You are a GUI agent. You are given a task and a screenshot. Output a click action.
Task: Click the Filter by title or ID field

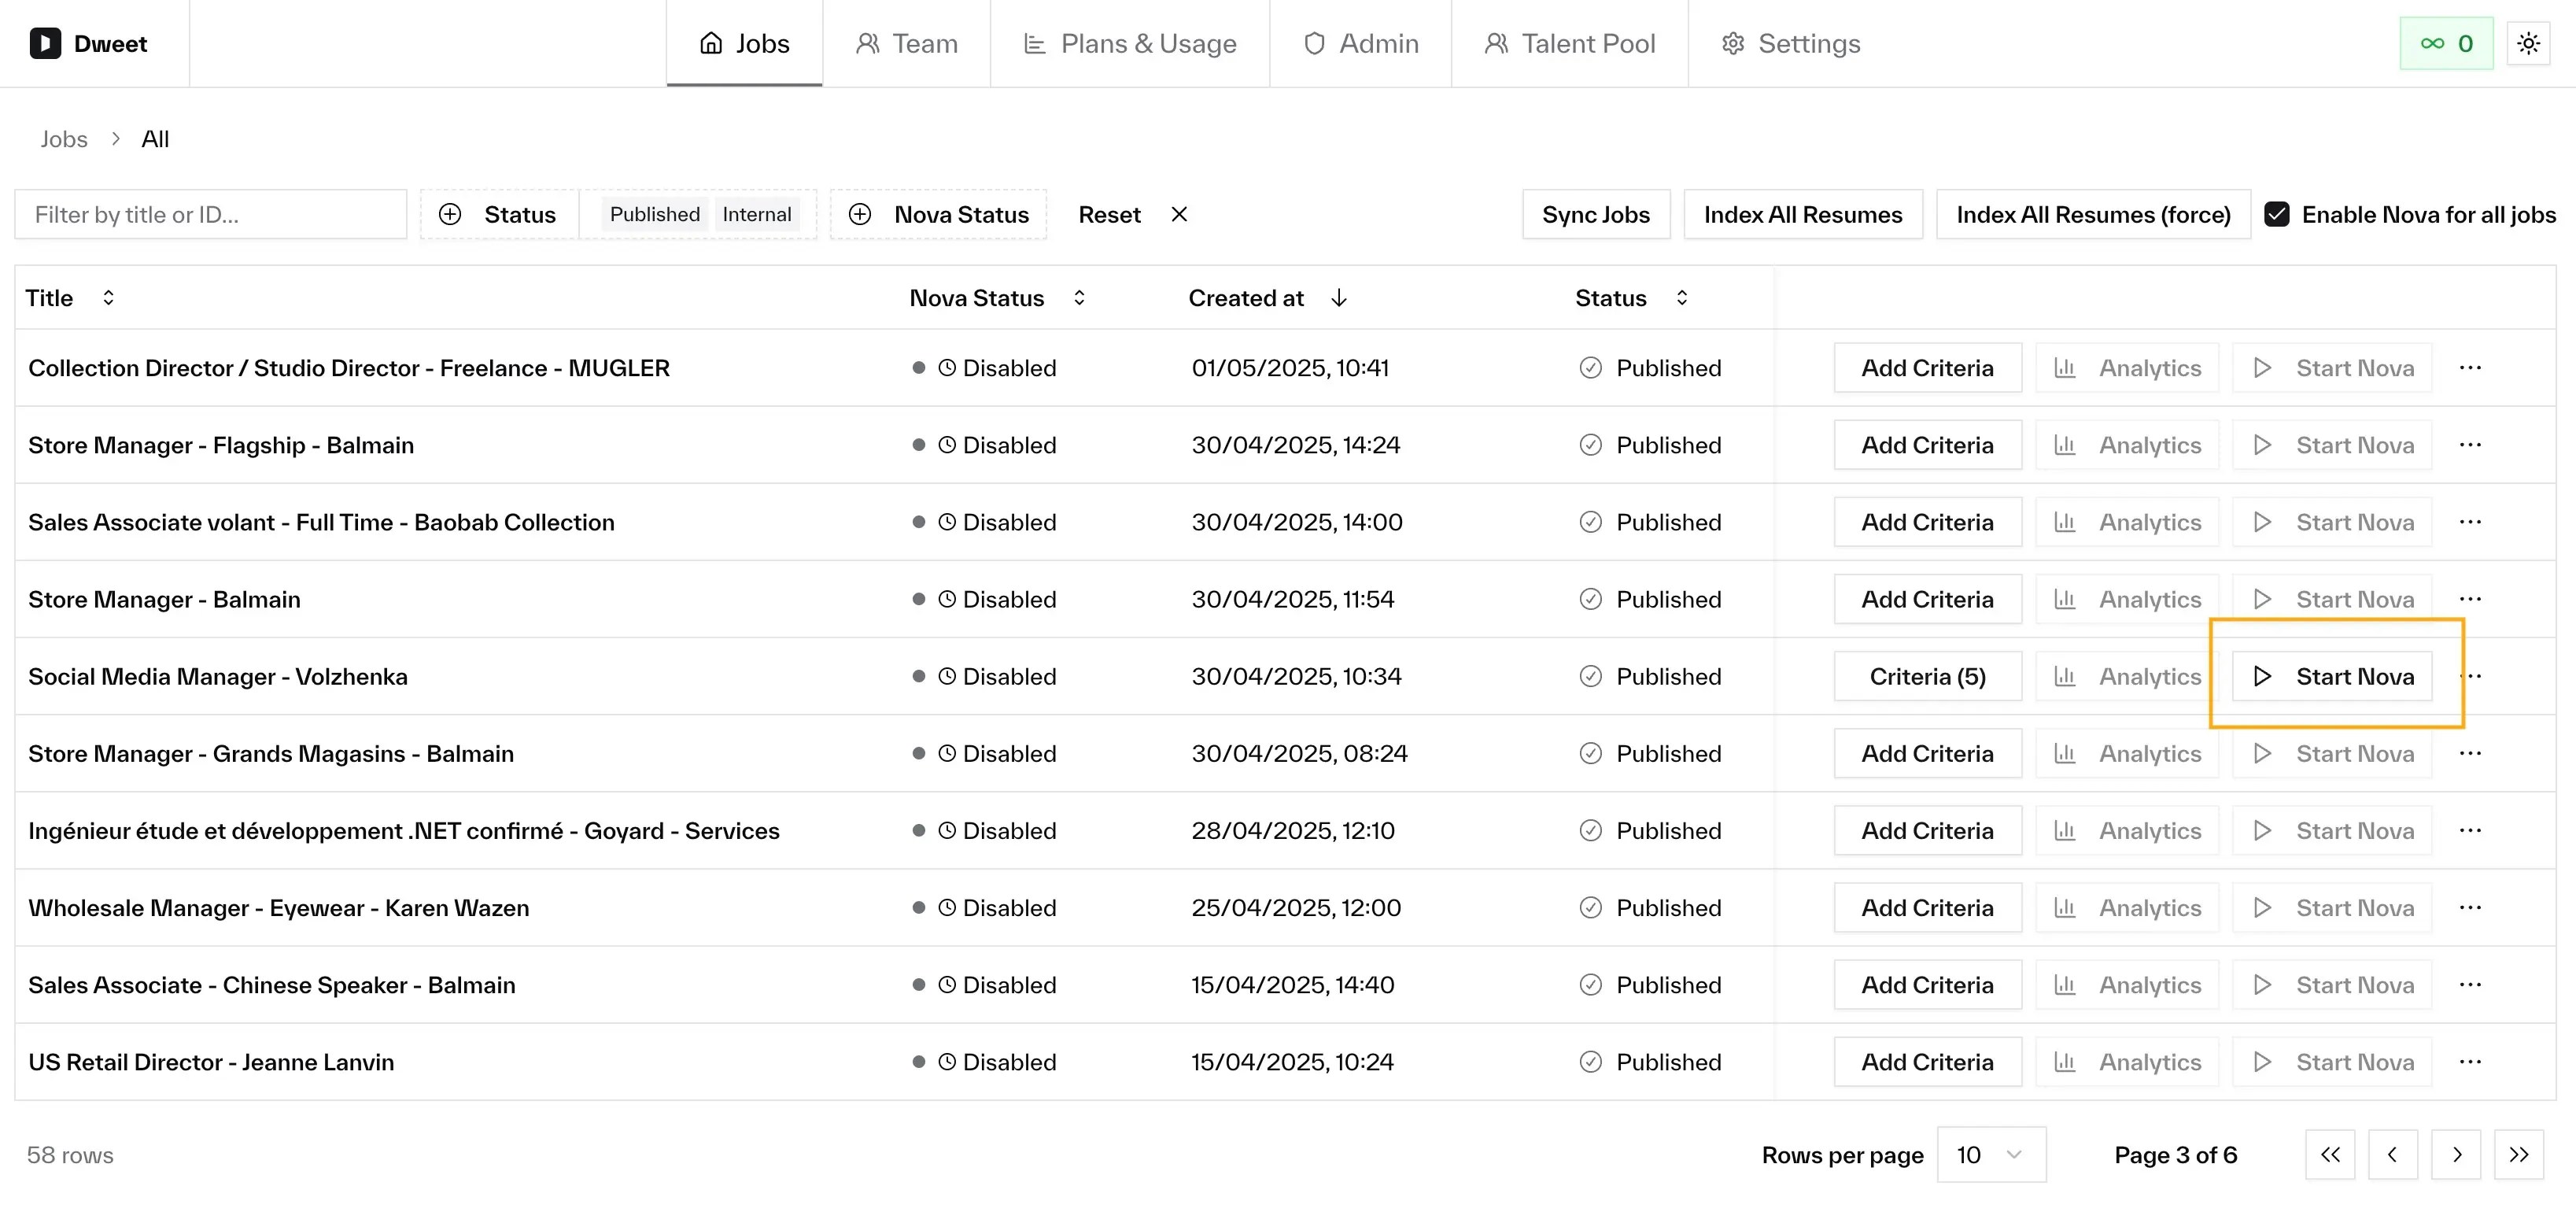pos(210,214)
